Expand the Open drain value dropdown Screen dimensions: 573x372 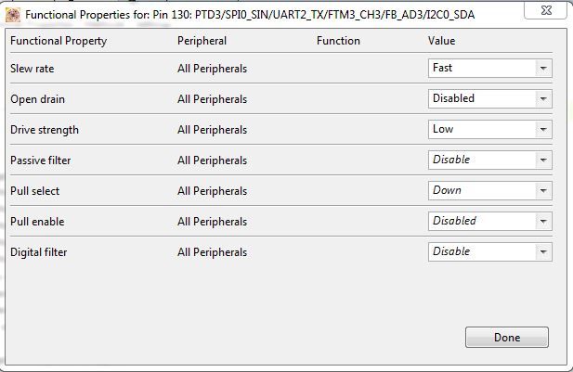click(x=543, y=98)
